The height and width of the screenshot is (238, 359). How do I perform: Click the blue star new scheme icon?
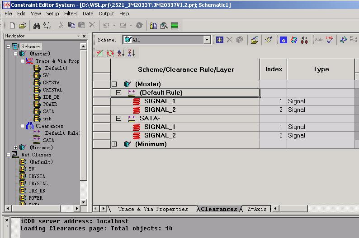point(220,40)
